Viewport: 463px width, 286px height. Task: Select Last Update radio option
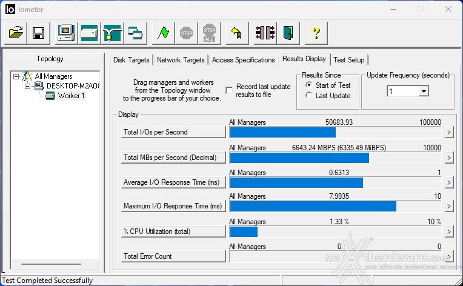point(308,95)
